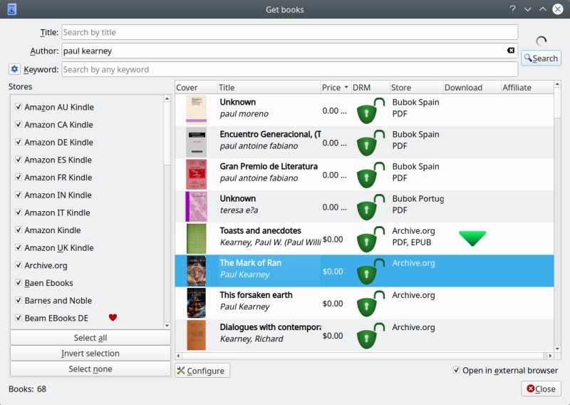Open keyword search options gear icon

(x=14, y=68)
